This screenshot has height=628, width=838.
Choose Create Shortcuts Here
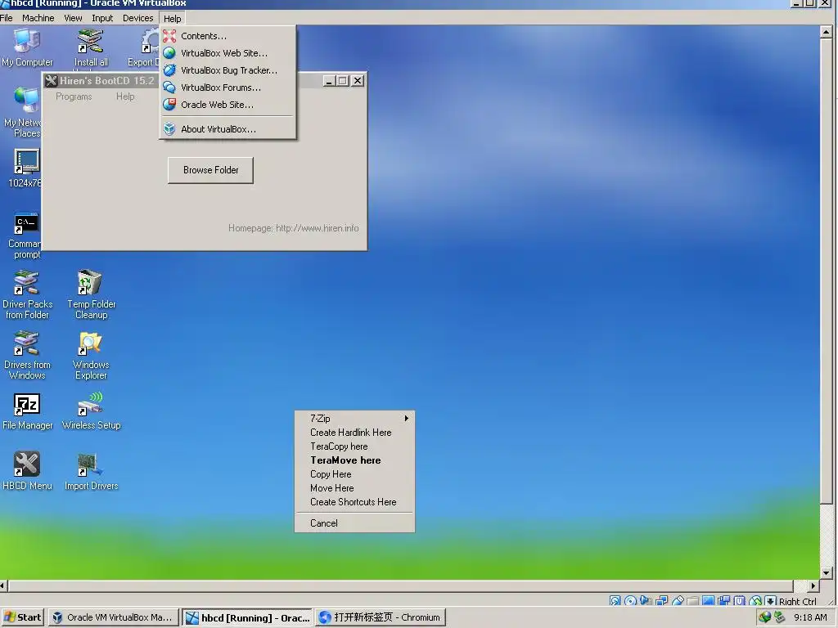354,501
